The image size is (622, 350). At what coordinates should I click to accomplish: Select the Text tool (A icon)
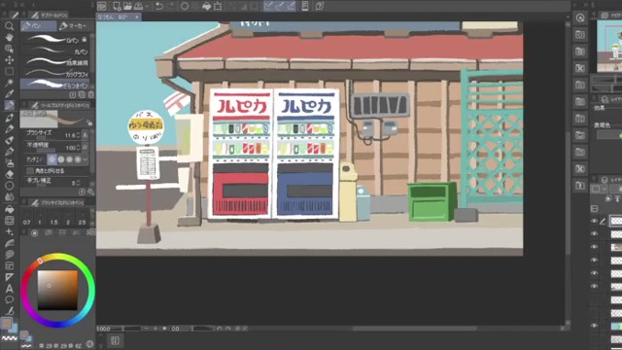(9, 288)
